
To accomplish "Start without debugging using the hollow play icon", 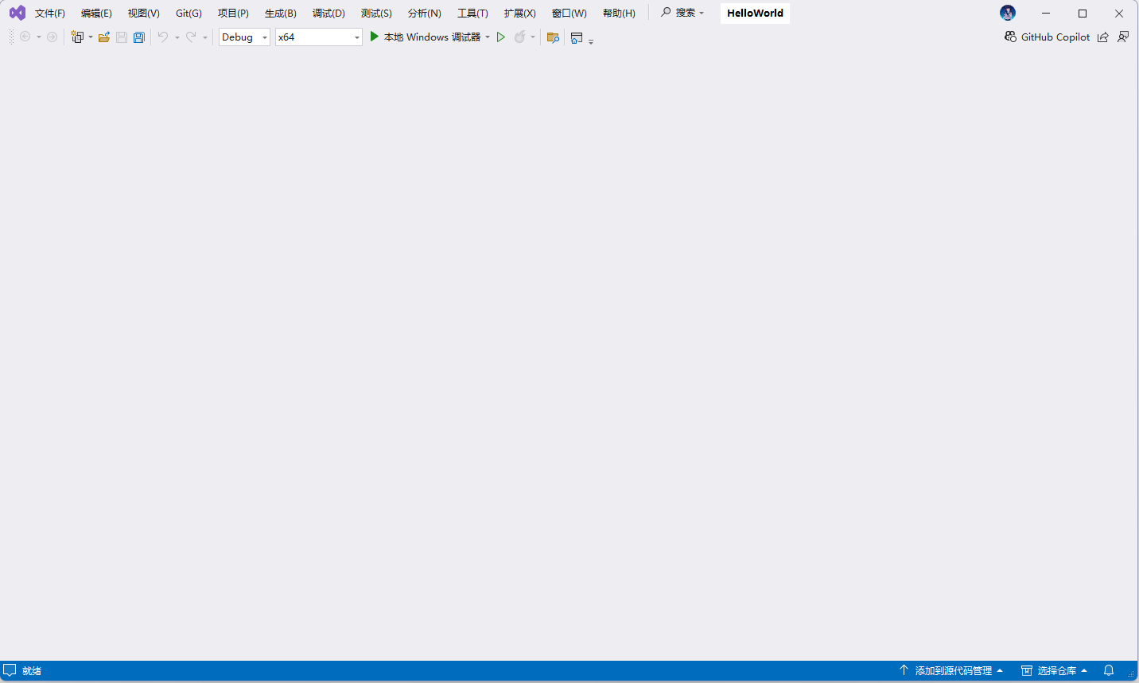I will pos(501,37).
